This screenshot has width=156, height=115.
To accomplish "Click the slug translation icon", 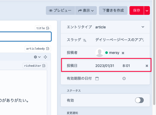I will [85, 40].
